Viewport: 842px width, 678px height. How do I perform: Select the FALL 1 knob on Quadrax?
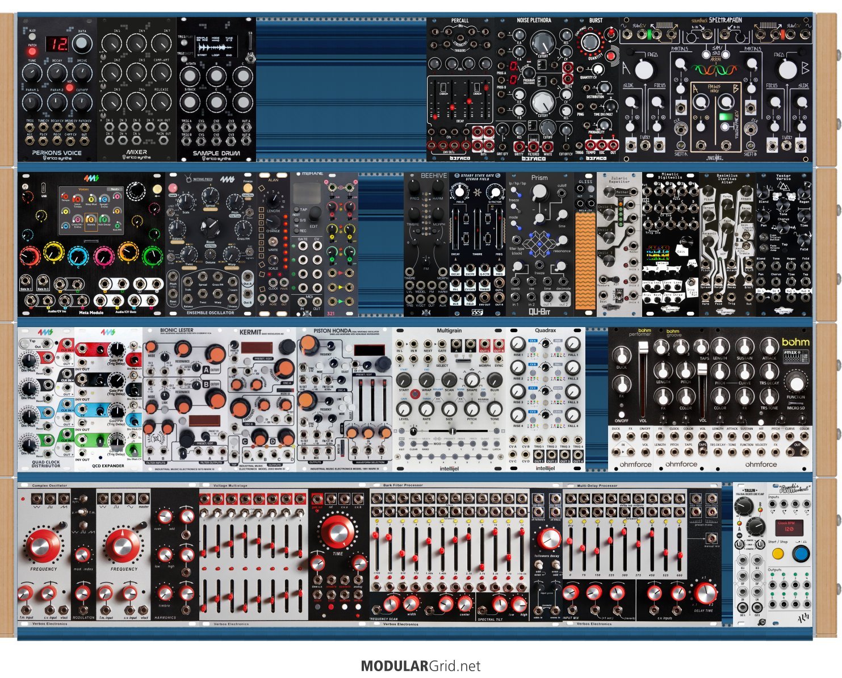[x=573, y=344]
